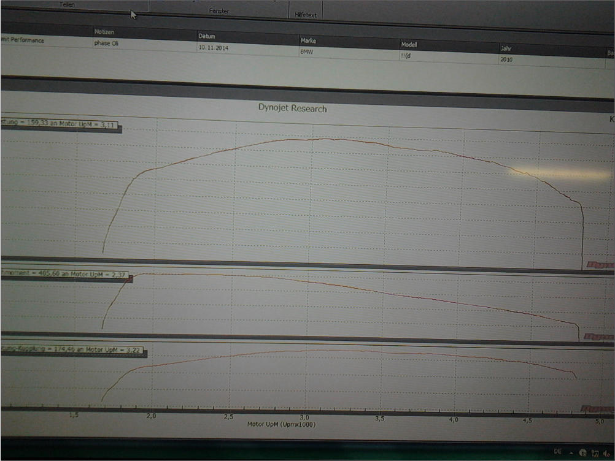
Task: Expand hidden tray icons arrow
Action: pyautogui.click(x=571, y=453)
